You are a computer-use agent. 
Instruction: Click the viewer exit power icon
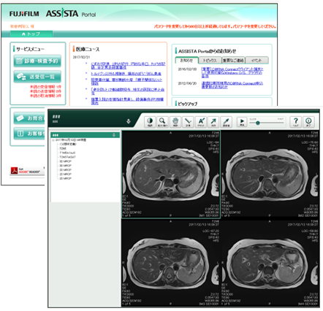pos(308,122)
